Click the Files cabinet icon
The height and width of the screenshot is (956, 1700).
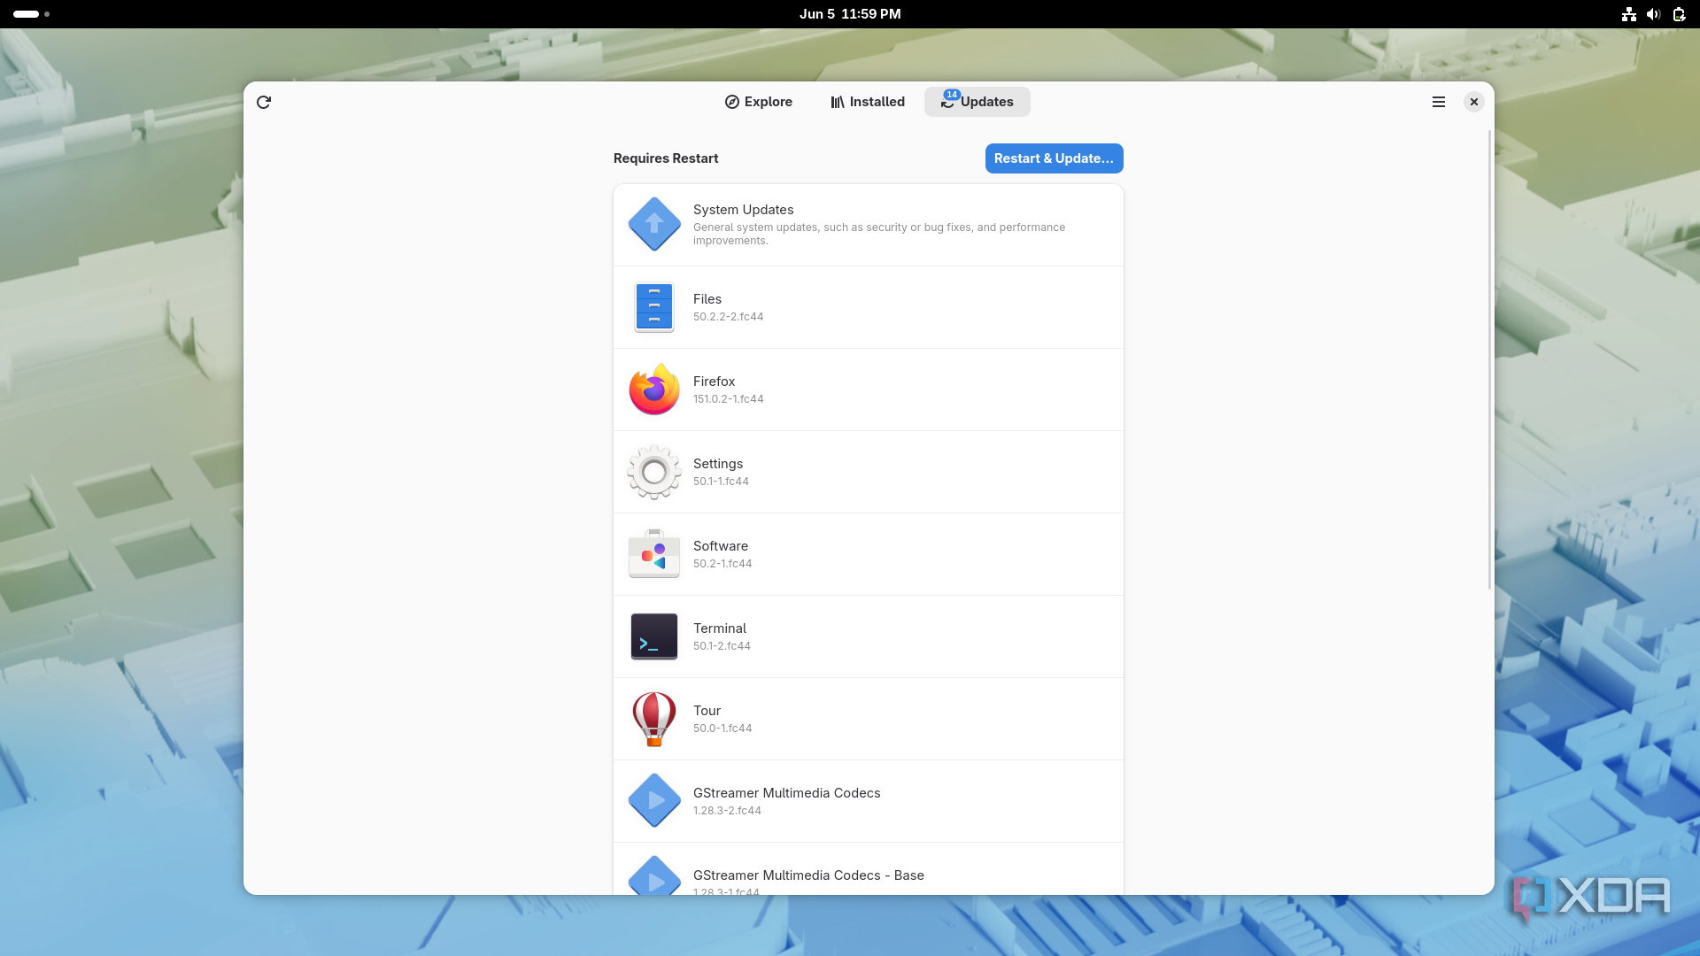[654, 307]
